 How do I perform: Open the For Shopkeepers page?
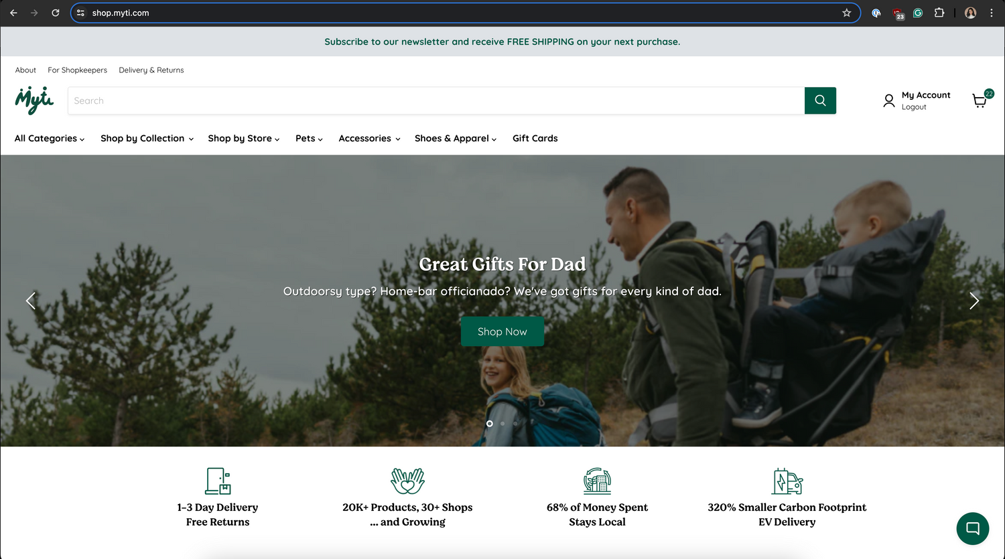point(77,70)
